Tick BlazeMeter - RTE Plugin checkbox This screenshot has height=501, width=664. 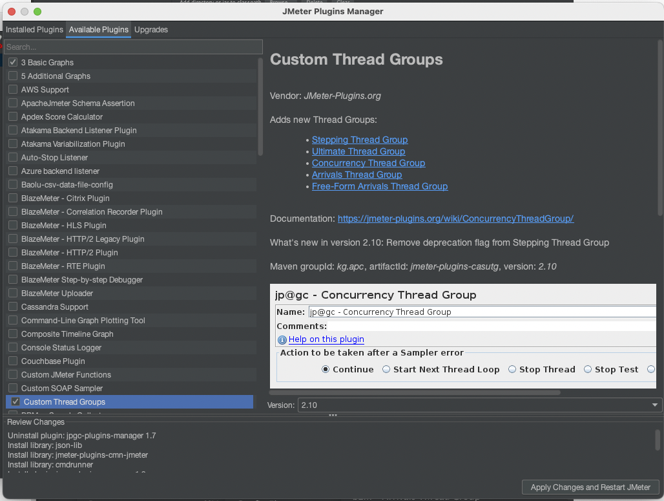pyautogui.click(x=13, y=266)
